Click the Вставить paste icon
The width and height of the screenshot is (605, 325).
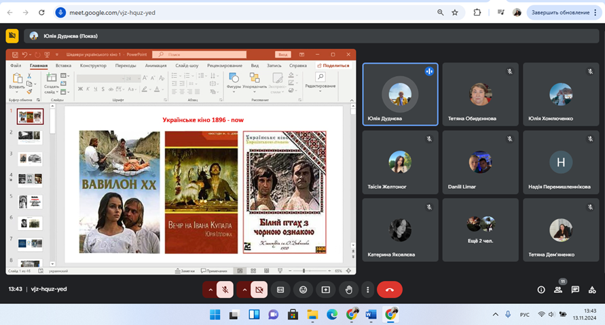point(17,79)
